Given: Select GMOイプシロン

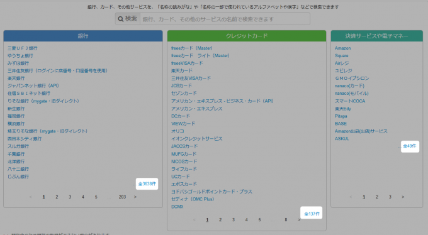Looking at the screenshot, I should pos(352,79).
